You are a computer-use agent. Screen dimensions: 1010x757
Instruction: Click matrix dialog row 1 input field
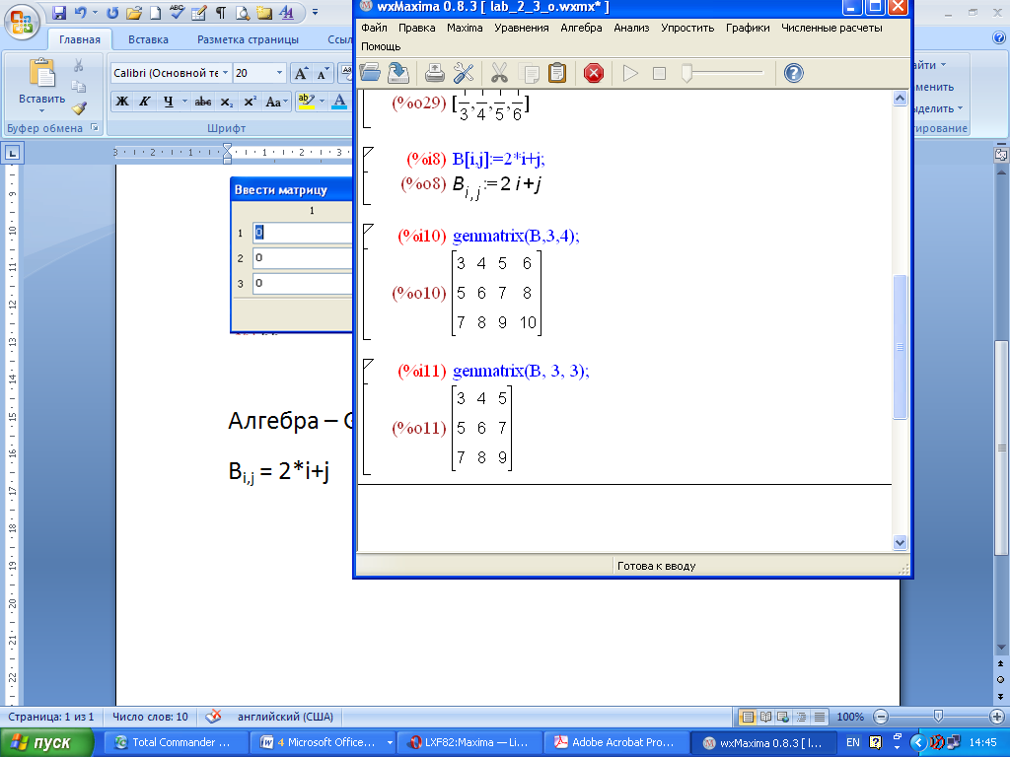pos(302,233)
